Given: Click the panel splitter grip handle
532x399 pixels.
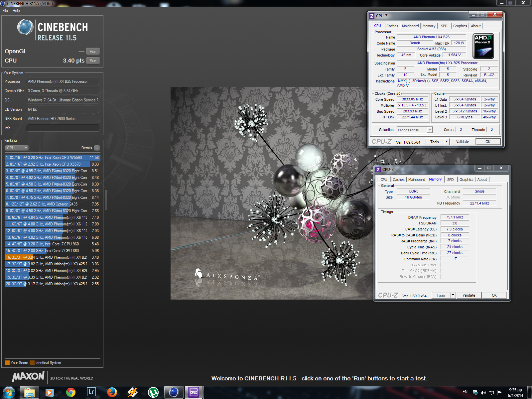Looking at the screenshot, I should coord(106,199).
